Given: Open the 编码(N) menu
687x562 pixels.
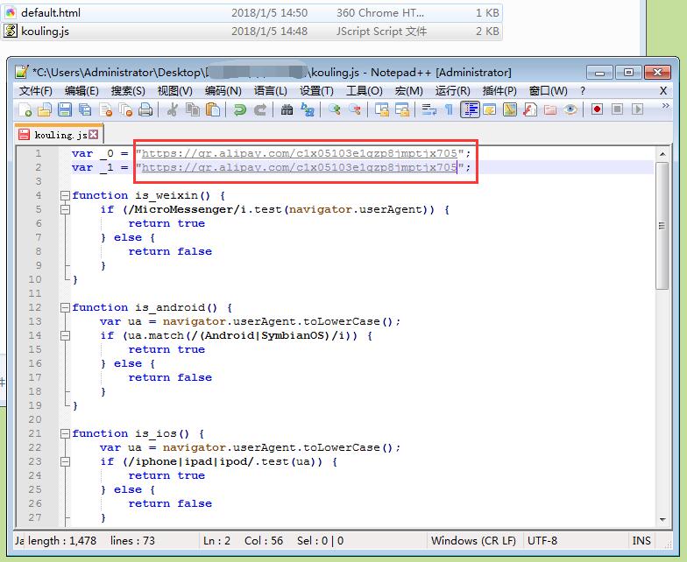Looking at the screenshot, I should click(223, 91).
